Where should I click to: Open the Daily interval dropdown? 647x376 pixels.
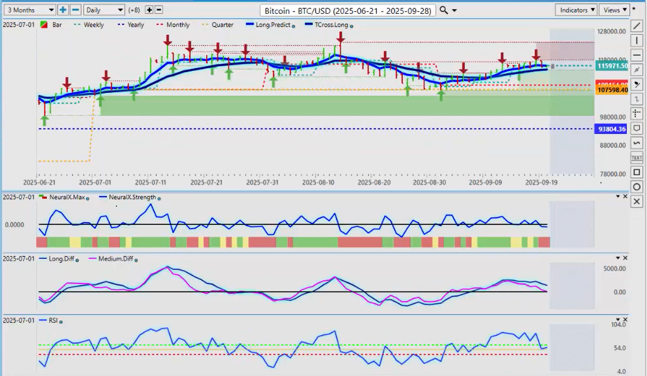104,10
